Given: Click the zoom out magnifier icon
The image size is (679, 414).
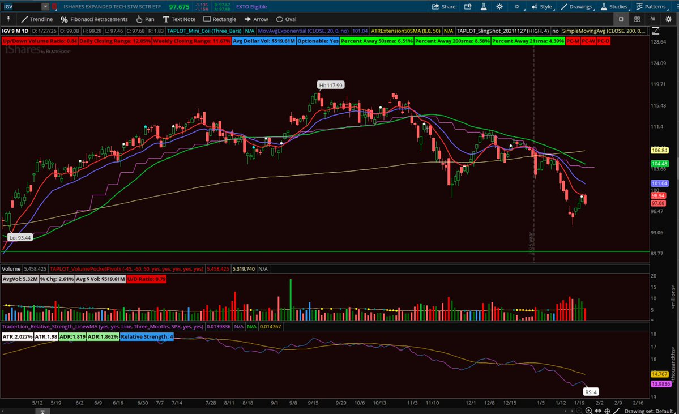Looking at the screenshot, I should tap(579, 411).
